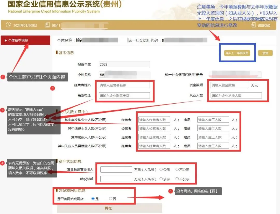Viewport: 280px width, 214px height.
Task: Click the 从业人数 input field
Action: pos(236,95)
